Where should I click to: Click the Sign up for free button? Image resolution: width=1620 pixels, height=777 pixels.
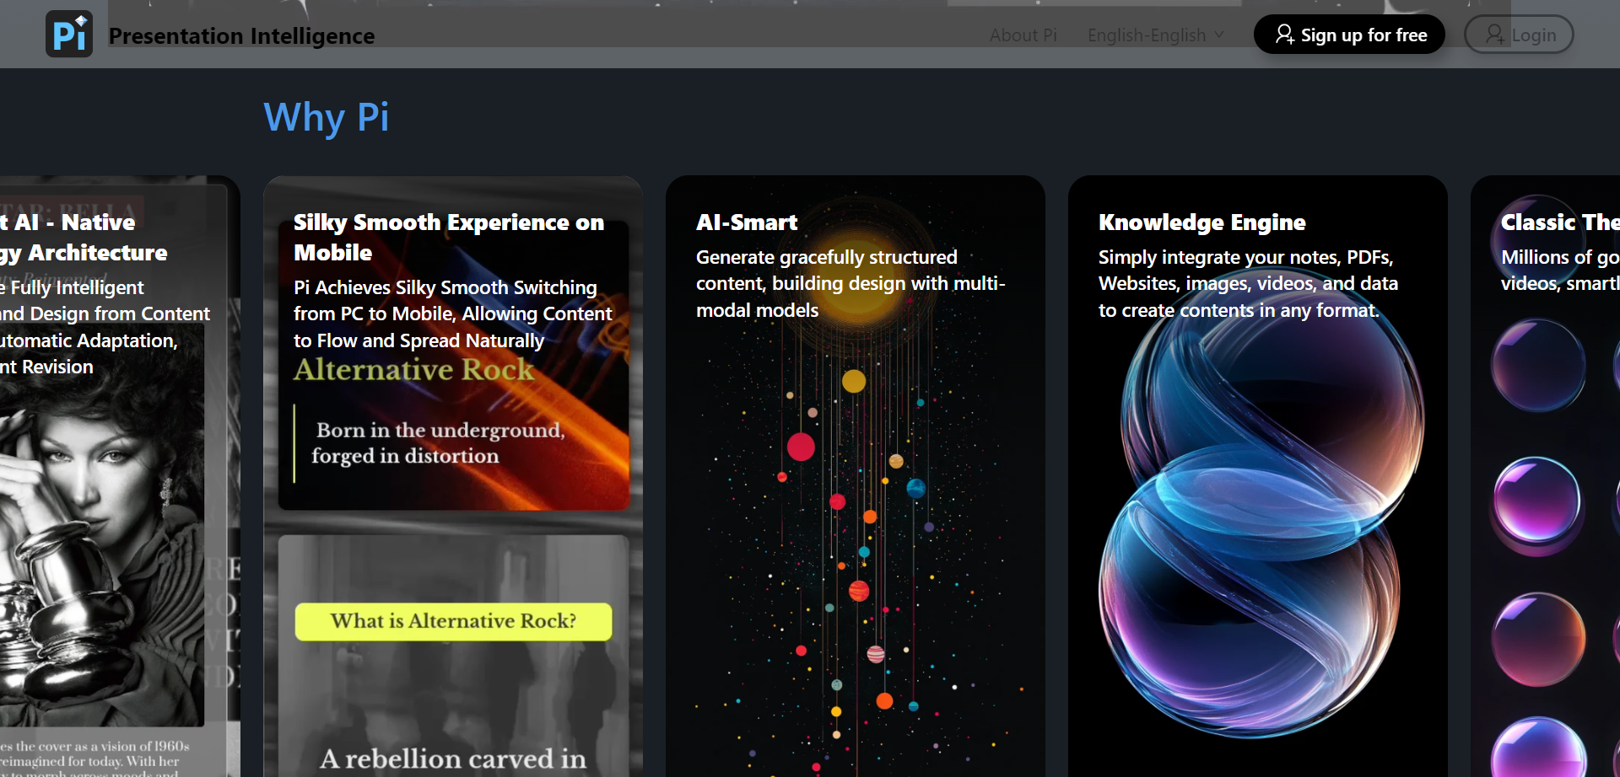1349,35
